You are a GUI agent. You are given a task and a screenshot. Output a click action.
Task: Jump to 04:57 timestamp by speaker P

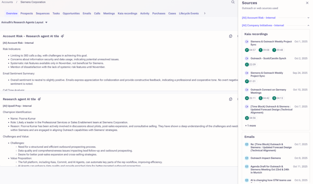(x=250, y=50)
